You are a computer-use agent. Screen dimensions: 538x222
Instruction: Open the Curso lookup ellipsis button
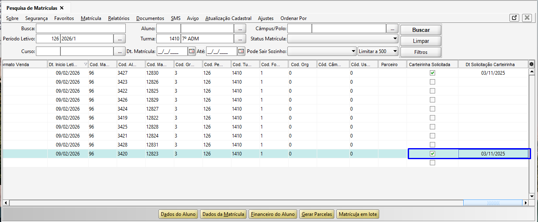pos(120,51)
